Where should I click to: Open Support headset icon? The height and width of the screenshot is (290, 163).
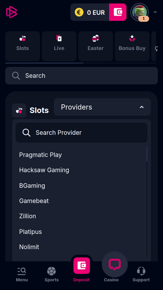click(141, 274)
